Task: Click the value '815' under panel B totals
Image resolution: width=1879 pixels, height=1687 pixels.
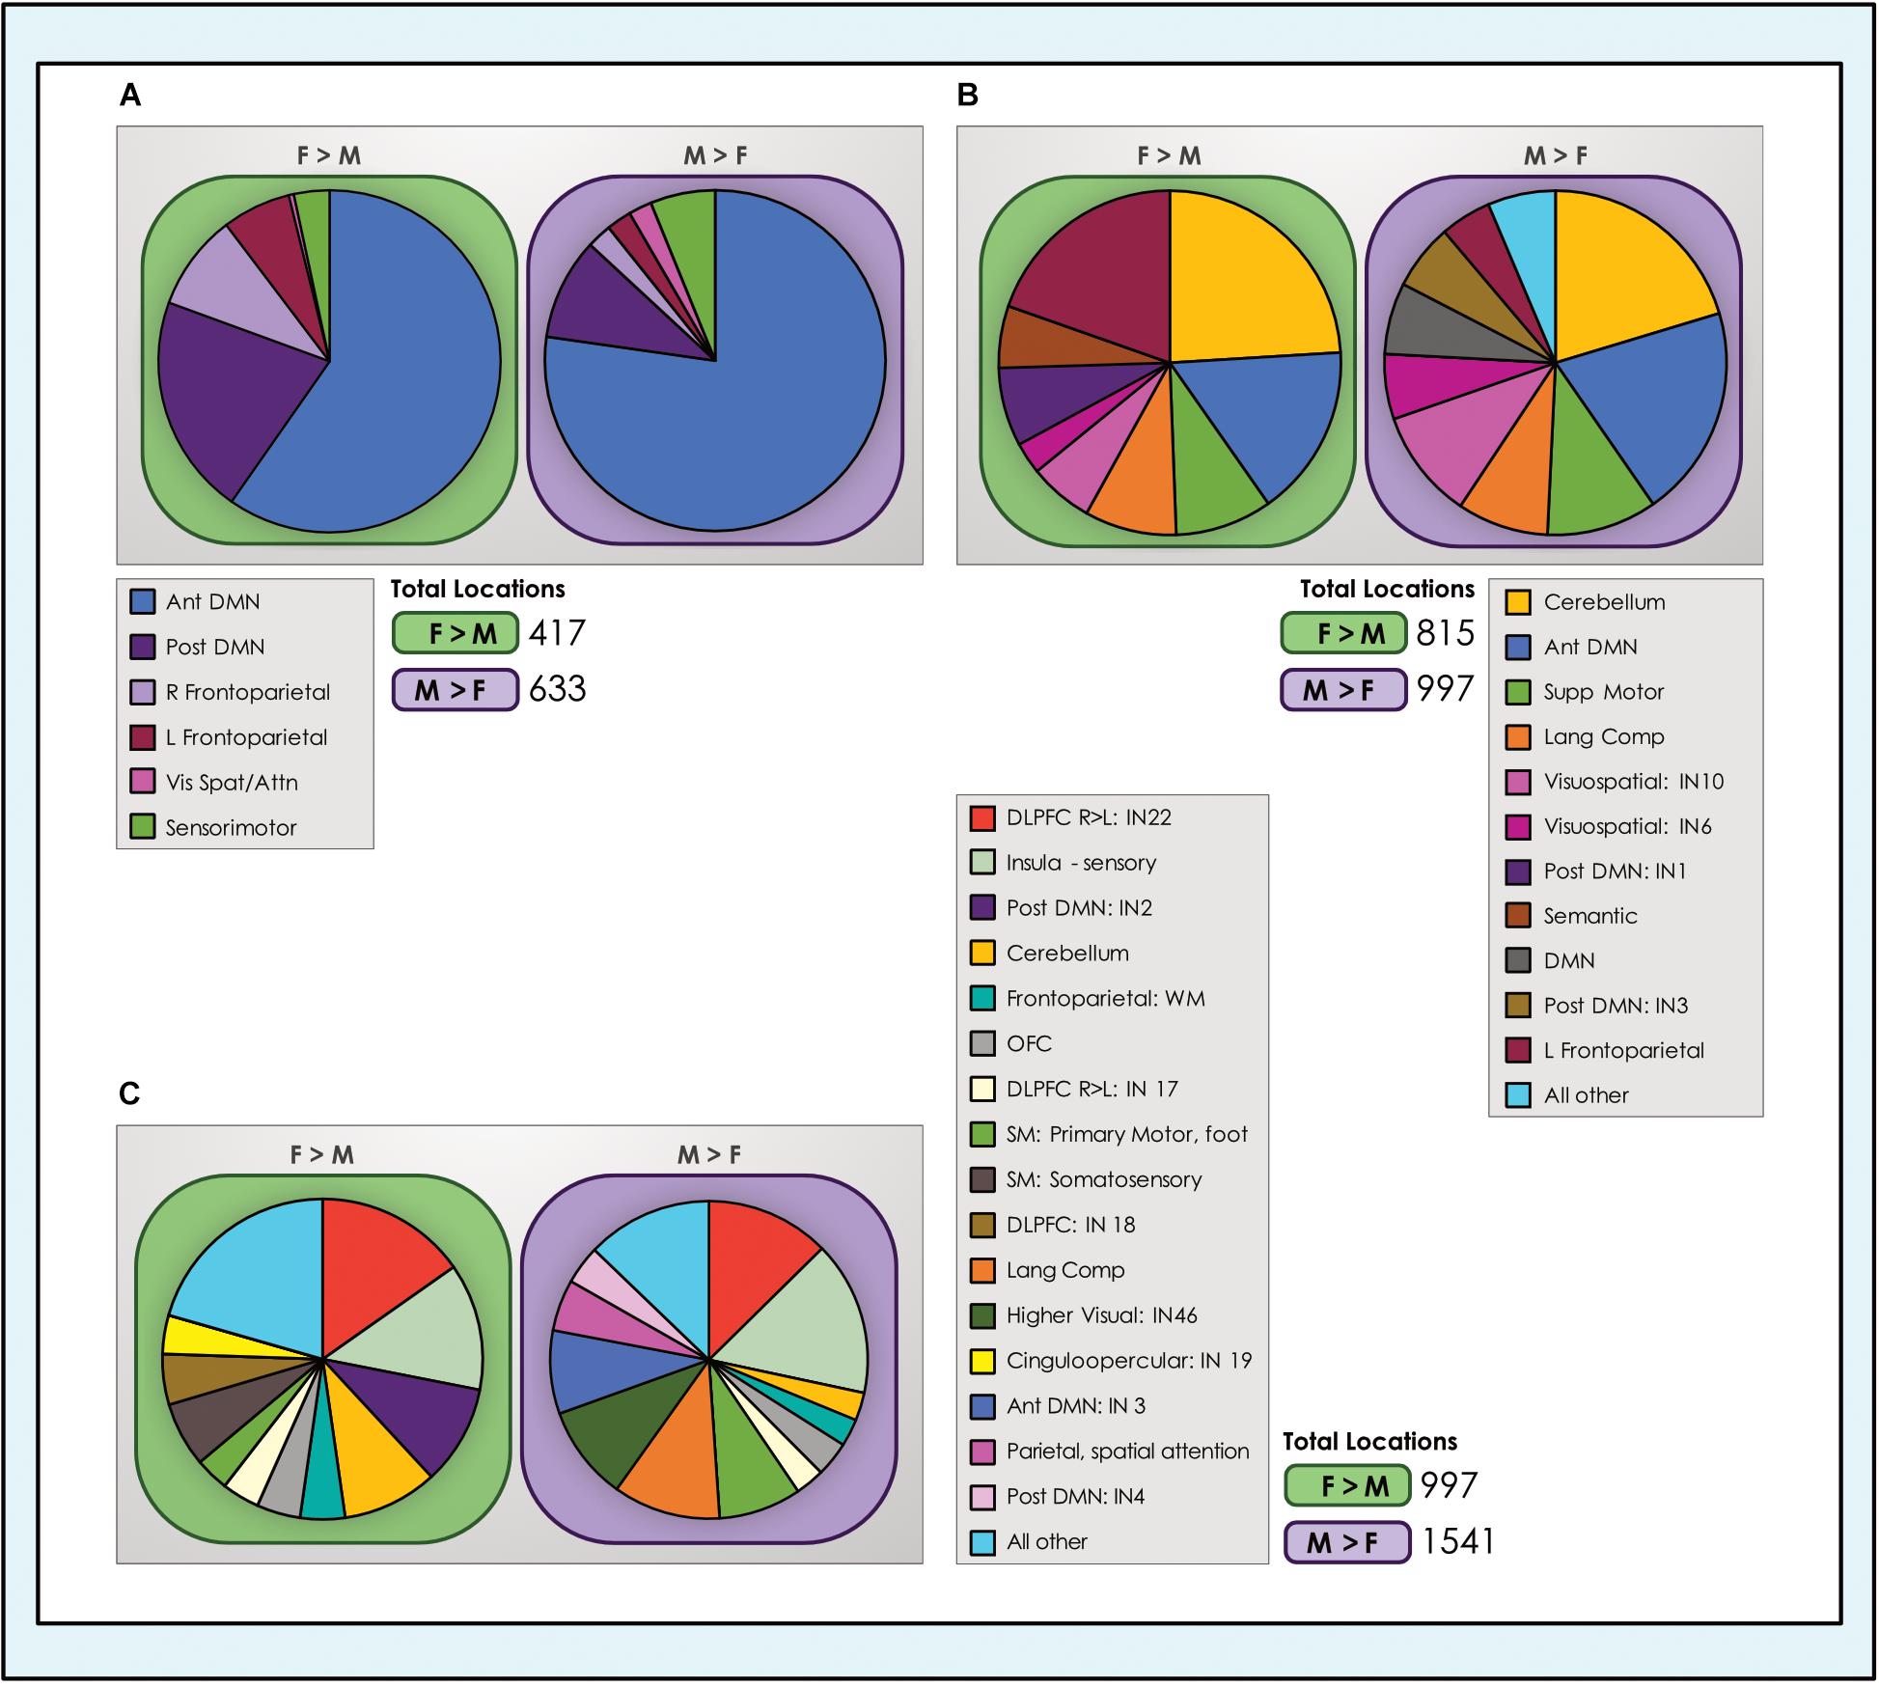Action: (1446, 633)
